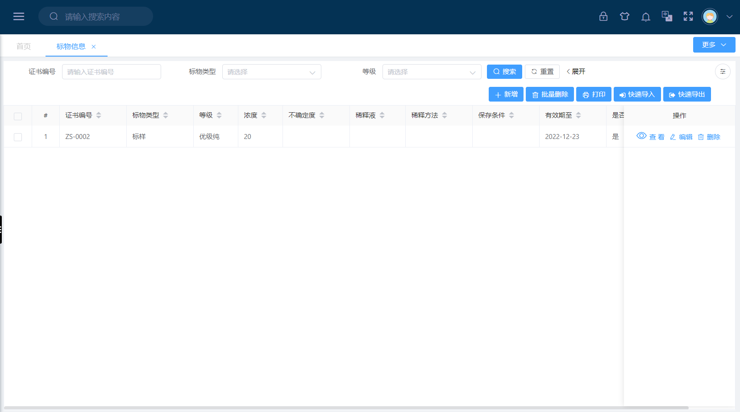Expand the user avatar dropdown arrow
740x412 pixels.
tap(729, 17)
